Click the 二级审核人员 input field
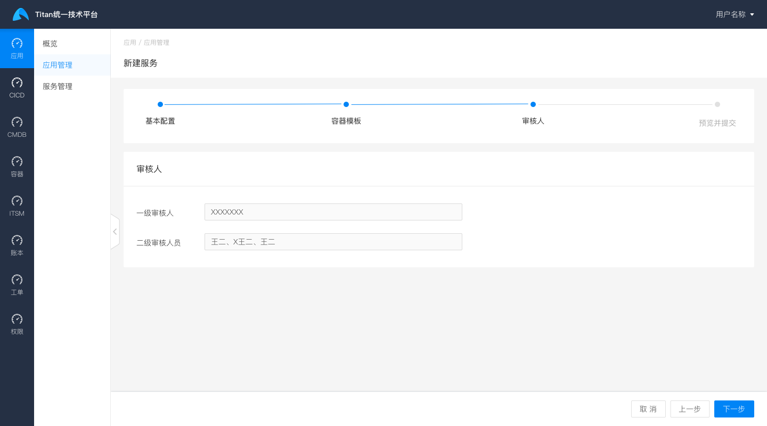 coord(333,242)
